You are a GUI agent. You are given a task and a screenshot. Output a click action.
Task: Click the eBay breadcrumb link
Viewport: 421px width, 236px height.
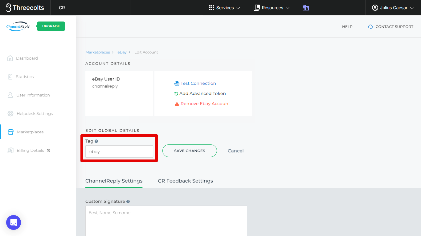[122, 52]
